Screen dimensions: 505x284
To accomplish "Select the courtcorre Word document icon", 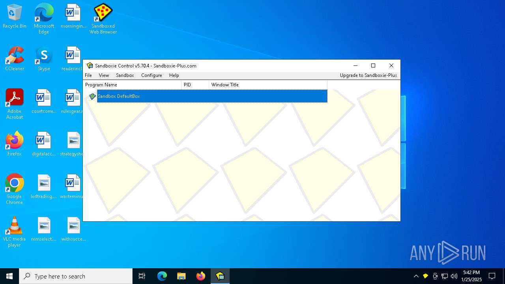I will tap(44, 102).
